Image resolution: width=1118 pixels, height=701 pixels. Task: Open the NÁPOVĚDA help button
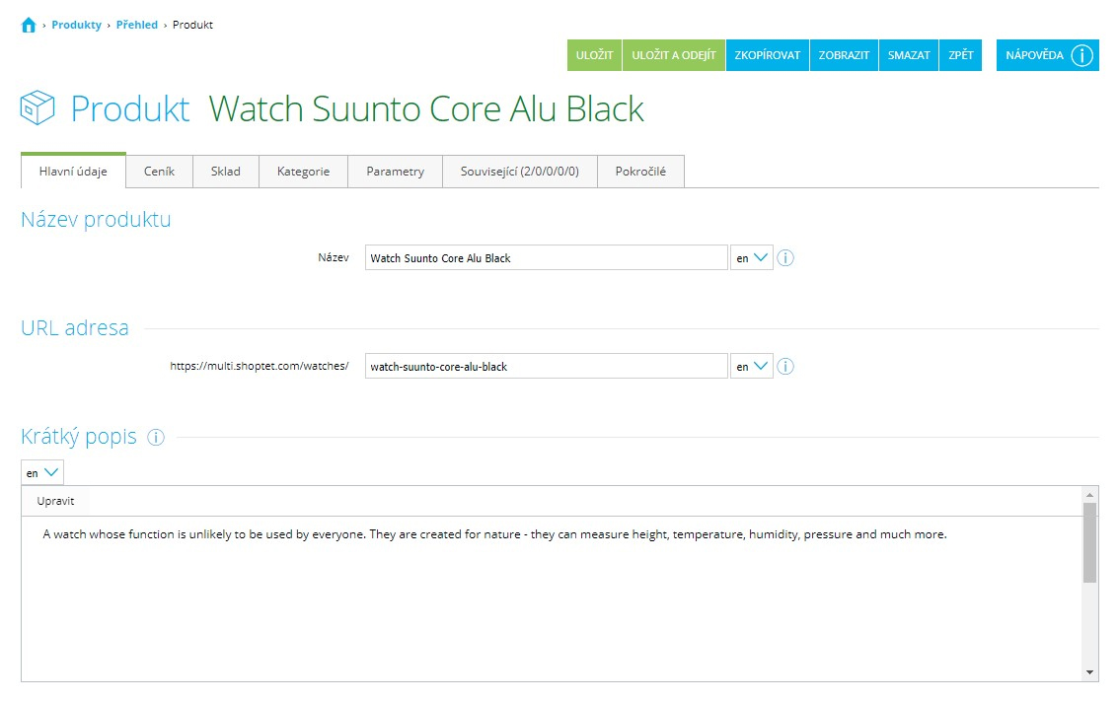pos(1047,55)
